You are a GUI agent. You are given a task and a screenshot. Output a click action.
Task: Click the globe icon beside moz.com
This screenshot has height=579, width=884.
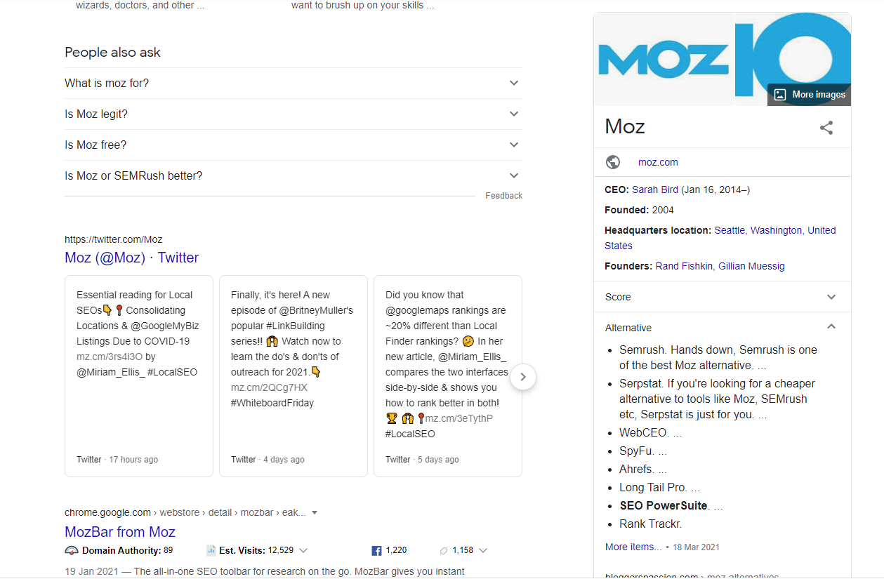(x=613, y=162)
